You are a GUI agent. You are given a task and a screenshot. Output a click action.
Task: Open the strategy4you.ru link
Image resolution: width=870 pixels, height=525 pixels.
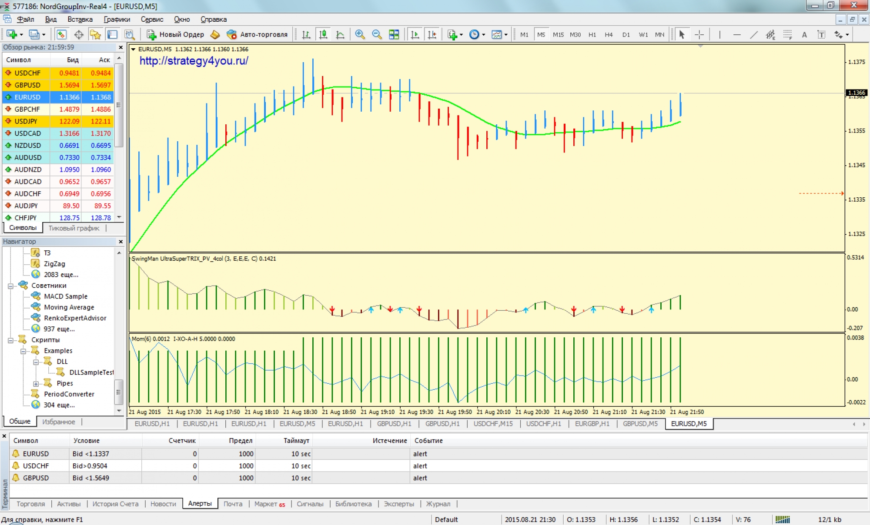tap(194, 60)
